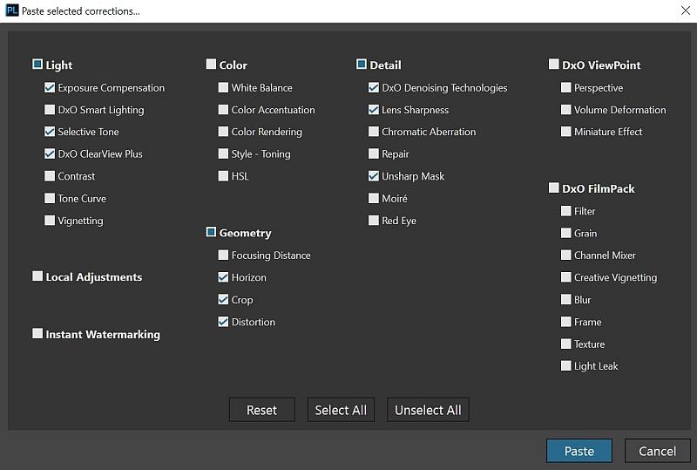Enable Grain
697x470 pixels.
(x=565, y=233)
